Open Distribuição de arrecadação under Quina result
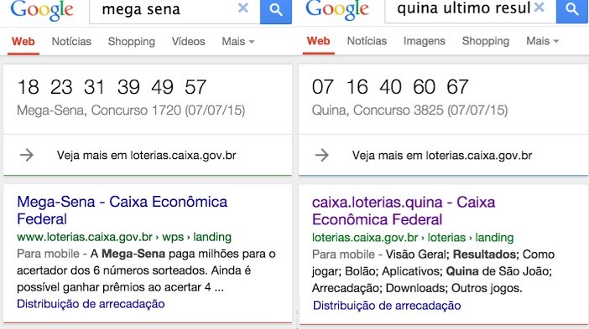The image size is (589, 329). pos(387,306)
